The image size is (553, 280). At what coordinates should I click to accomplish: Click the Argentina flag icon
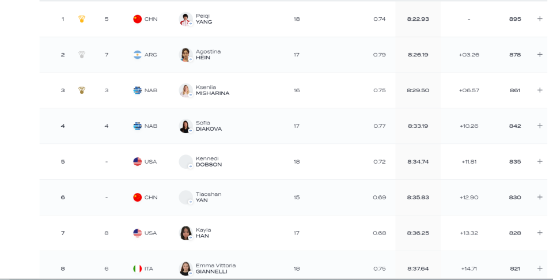(137, 55)
